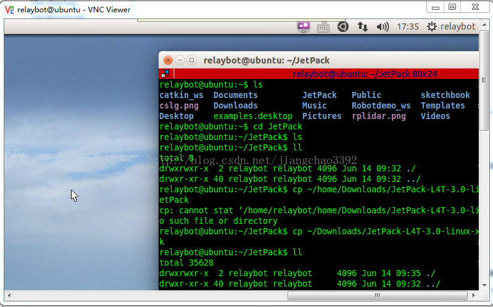
Task: Minimize the VNC Viewer window
Action: click(436, 7)
